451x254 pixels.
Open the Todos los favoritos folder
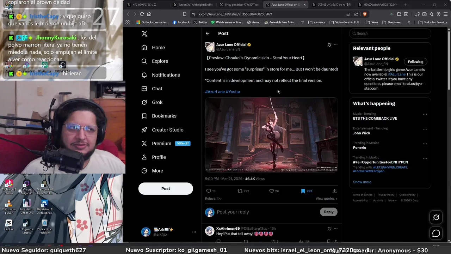433,22
